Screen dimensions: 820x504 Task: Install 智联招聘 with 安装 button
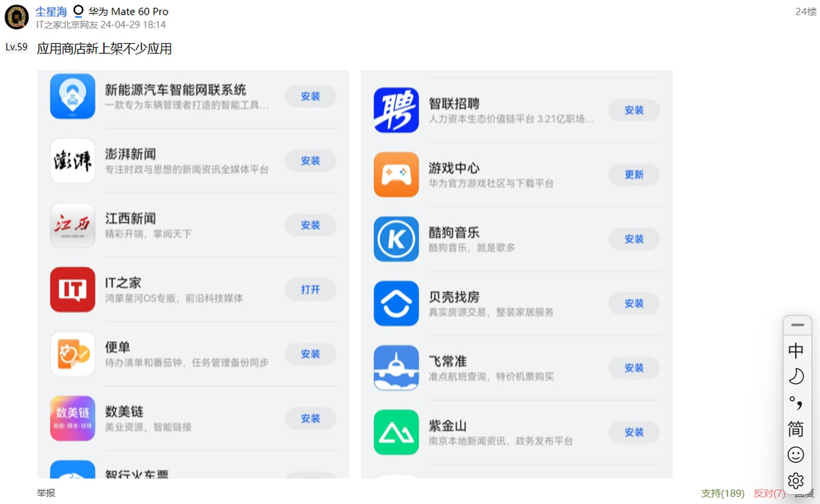(634, 110)
